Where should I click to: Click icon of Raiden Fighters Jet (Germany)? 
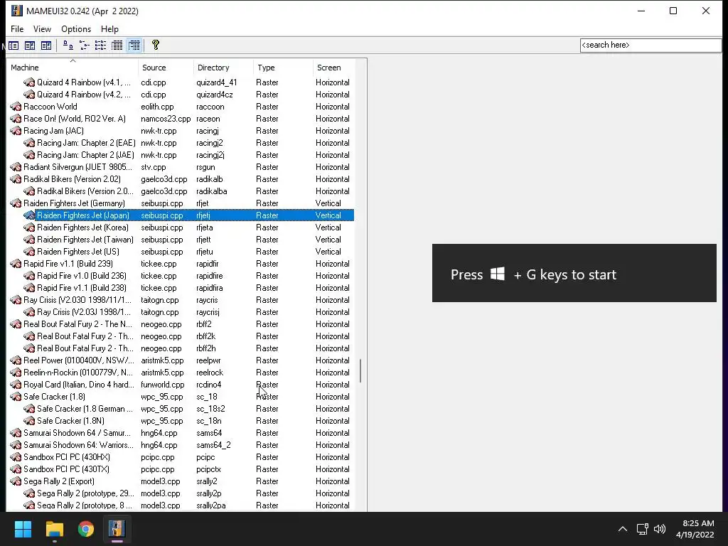click(x=16, y=203)
